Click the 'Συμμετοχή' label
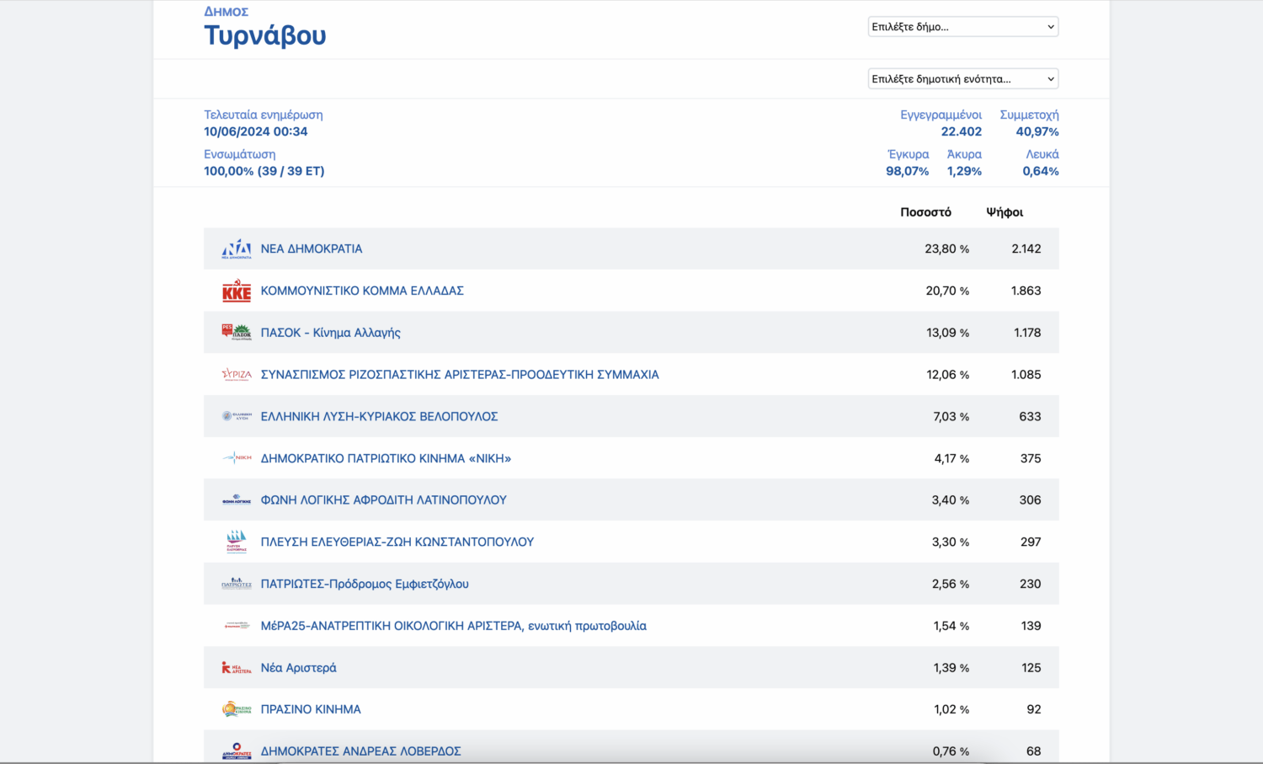The height and width of the screenshot is (764, 1263). click(x=1029, y=115)
